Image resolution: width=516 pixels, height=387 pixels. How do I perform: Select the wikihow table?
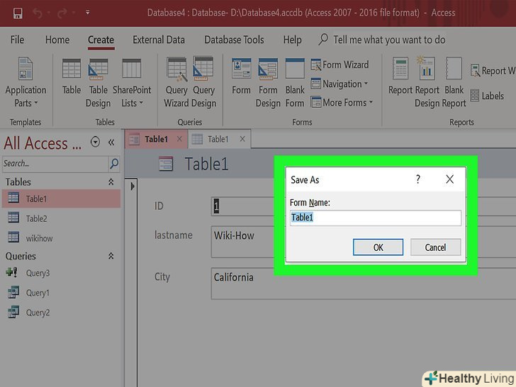61,238
